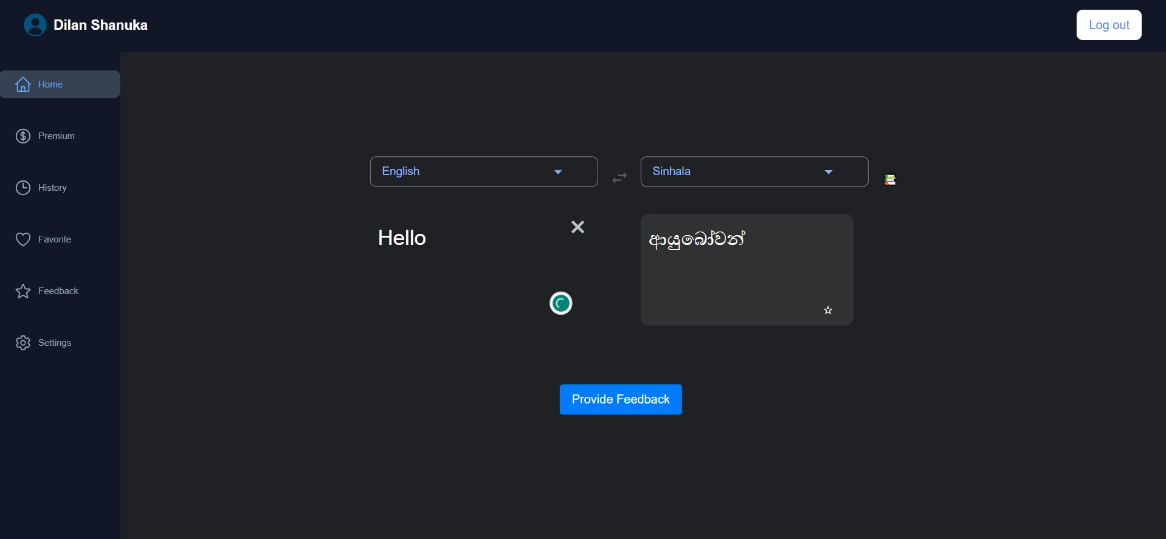The height and width of the screenshot is (539, 1166).
Task: Click the Premium dollar coin icon
Action: 23,136
